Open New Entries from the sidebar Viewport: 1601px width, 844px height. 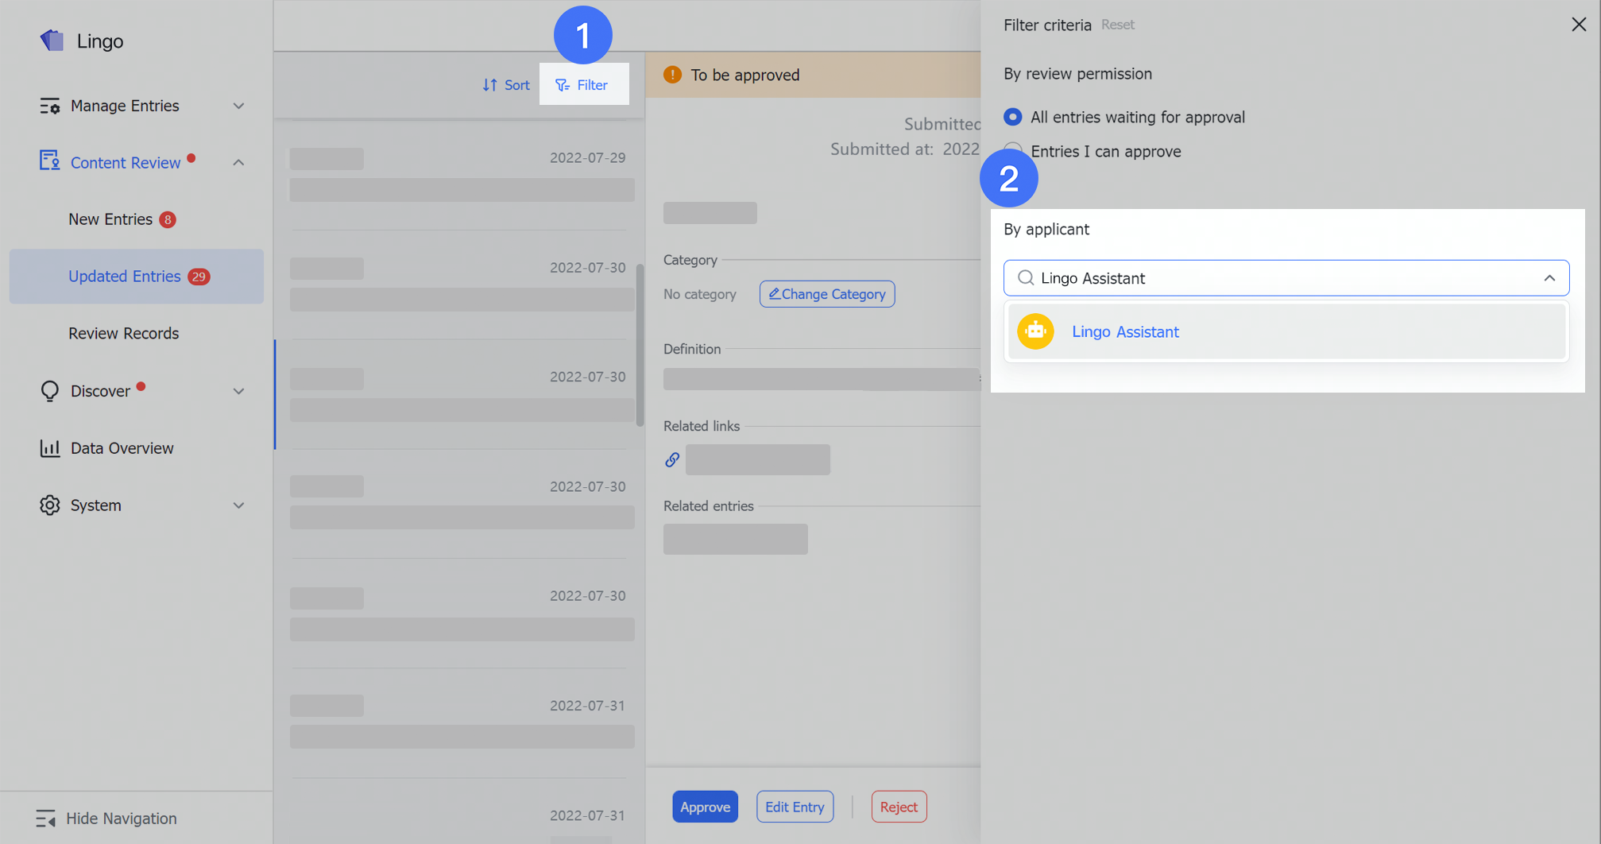(110, 219)
